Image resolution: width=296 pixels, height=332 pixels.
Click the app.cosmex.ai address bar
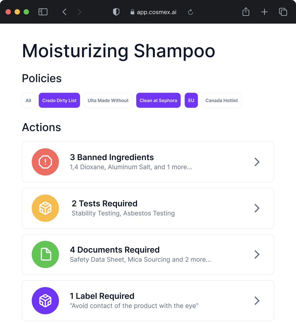click(x=153, y=12)
